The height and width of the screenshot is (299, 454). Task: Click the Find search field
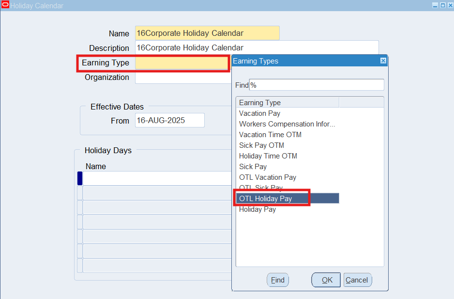click(316, 85)
